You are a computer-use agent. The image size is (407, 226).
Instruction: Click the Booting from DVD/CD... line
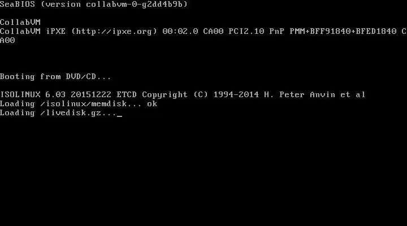[x=55, y=76]
